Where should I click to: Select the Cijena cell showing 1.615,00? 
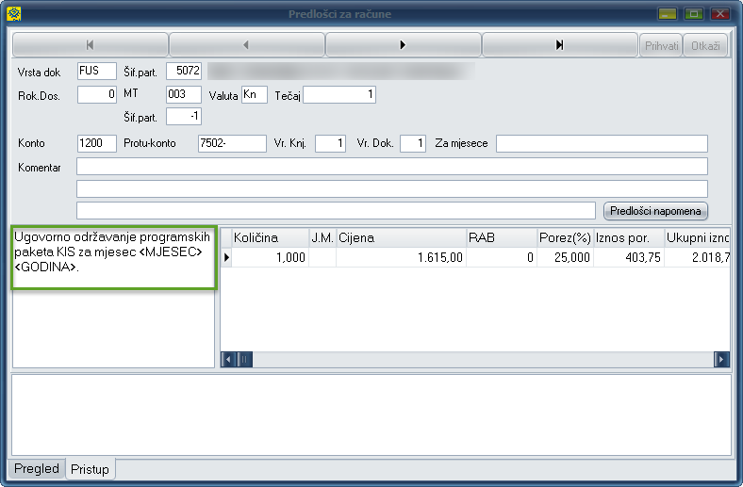(401, 257)
